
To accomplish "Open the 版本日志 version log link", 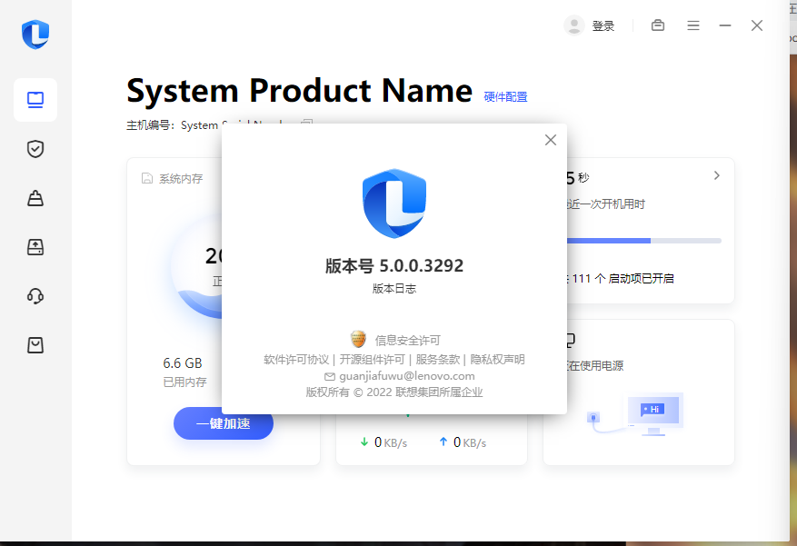I will (x=394, y=289).
